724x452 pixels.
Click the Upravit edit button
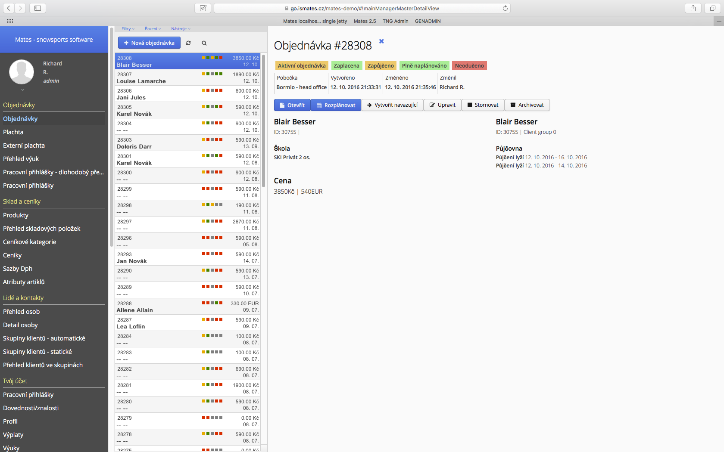[443, 105]
